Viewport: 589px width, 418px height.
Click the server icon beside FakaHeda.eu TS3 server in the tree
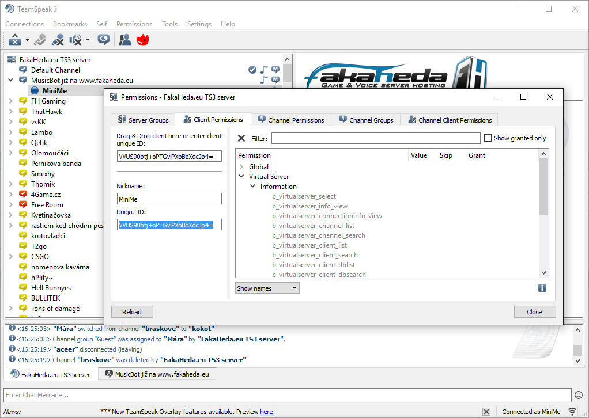12,60
